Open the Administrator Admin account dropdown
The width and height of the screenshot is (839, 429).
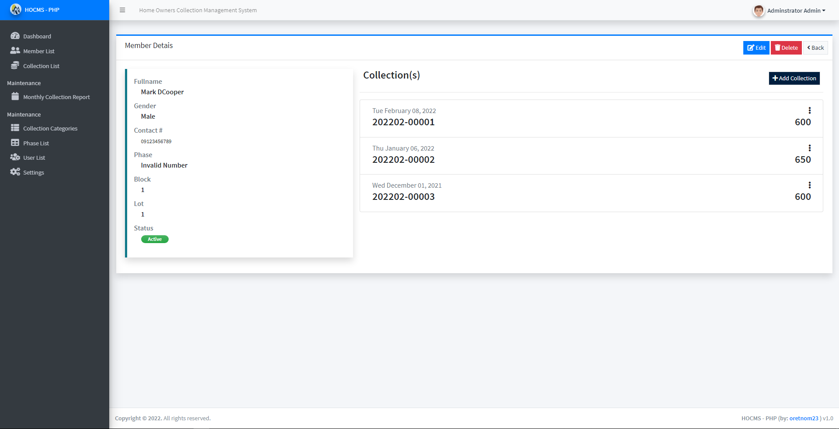tap(796, 10)
